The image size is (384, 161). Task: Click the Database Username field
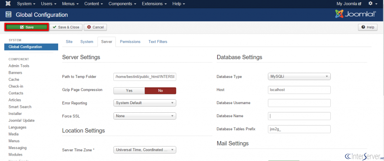(x=299, y=103)
